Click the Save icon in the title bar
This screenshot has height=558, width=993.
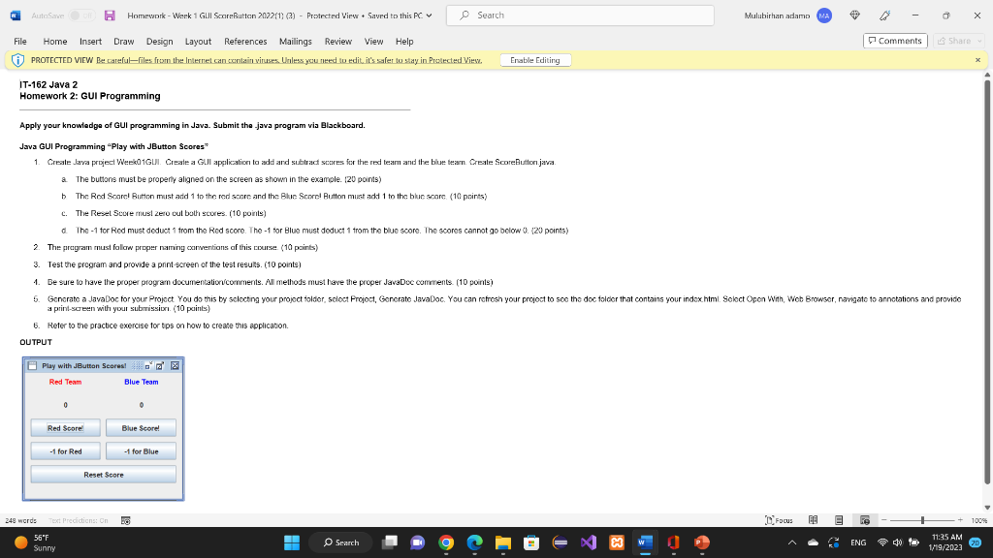coord(109,15)
